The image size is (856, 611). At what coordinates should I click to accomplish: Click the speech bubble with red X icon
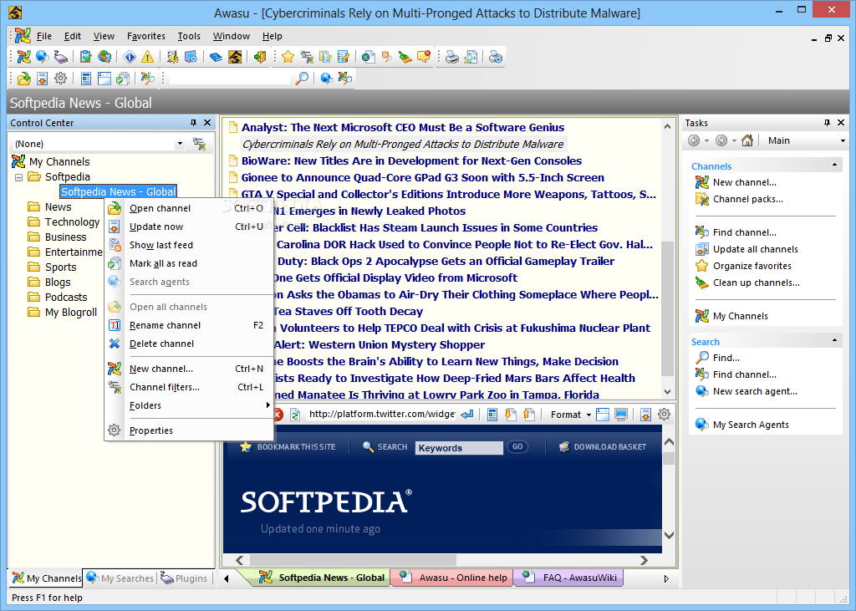pos(424,57)
